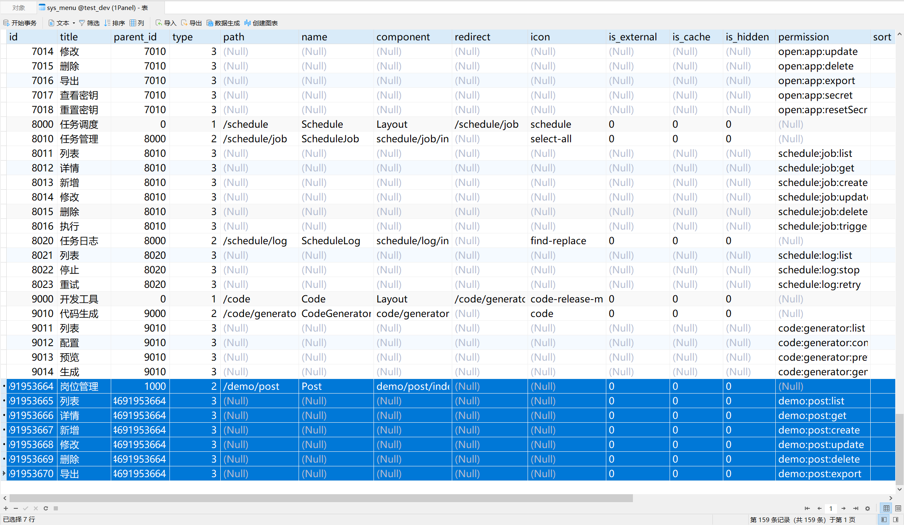Go to first page arrow icon
904x525 pixels.
click(x=807, y=508)
